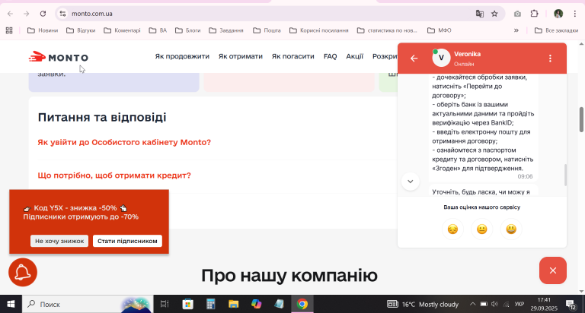Open Завдання bookmark folder
This screenshot has width=585, height=313.
coord(226,30)
